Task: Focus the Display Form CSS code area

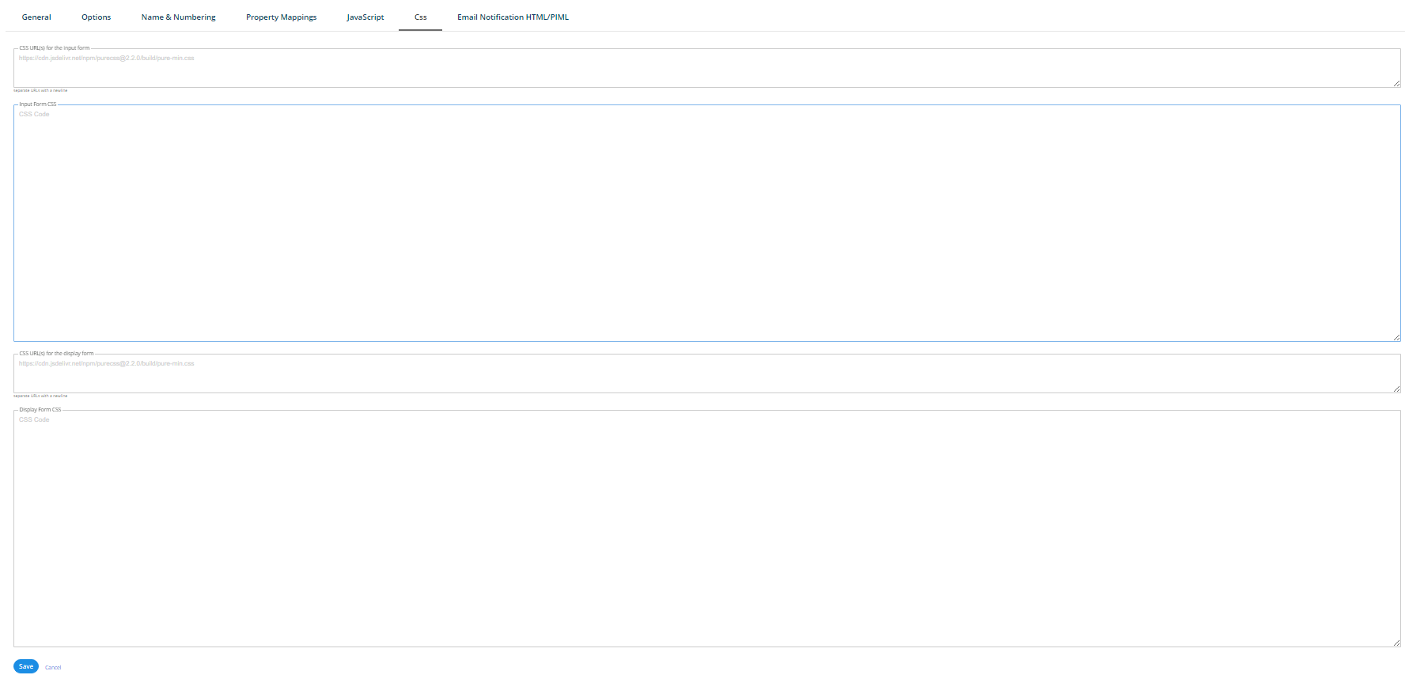Action: click(x=706, y=529)
